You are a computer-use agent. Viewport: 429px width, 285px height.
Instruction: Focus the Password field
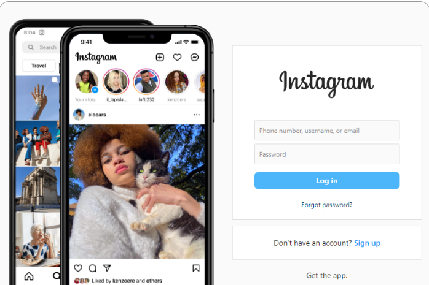(327, 154)
